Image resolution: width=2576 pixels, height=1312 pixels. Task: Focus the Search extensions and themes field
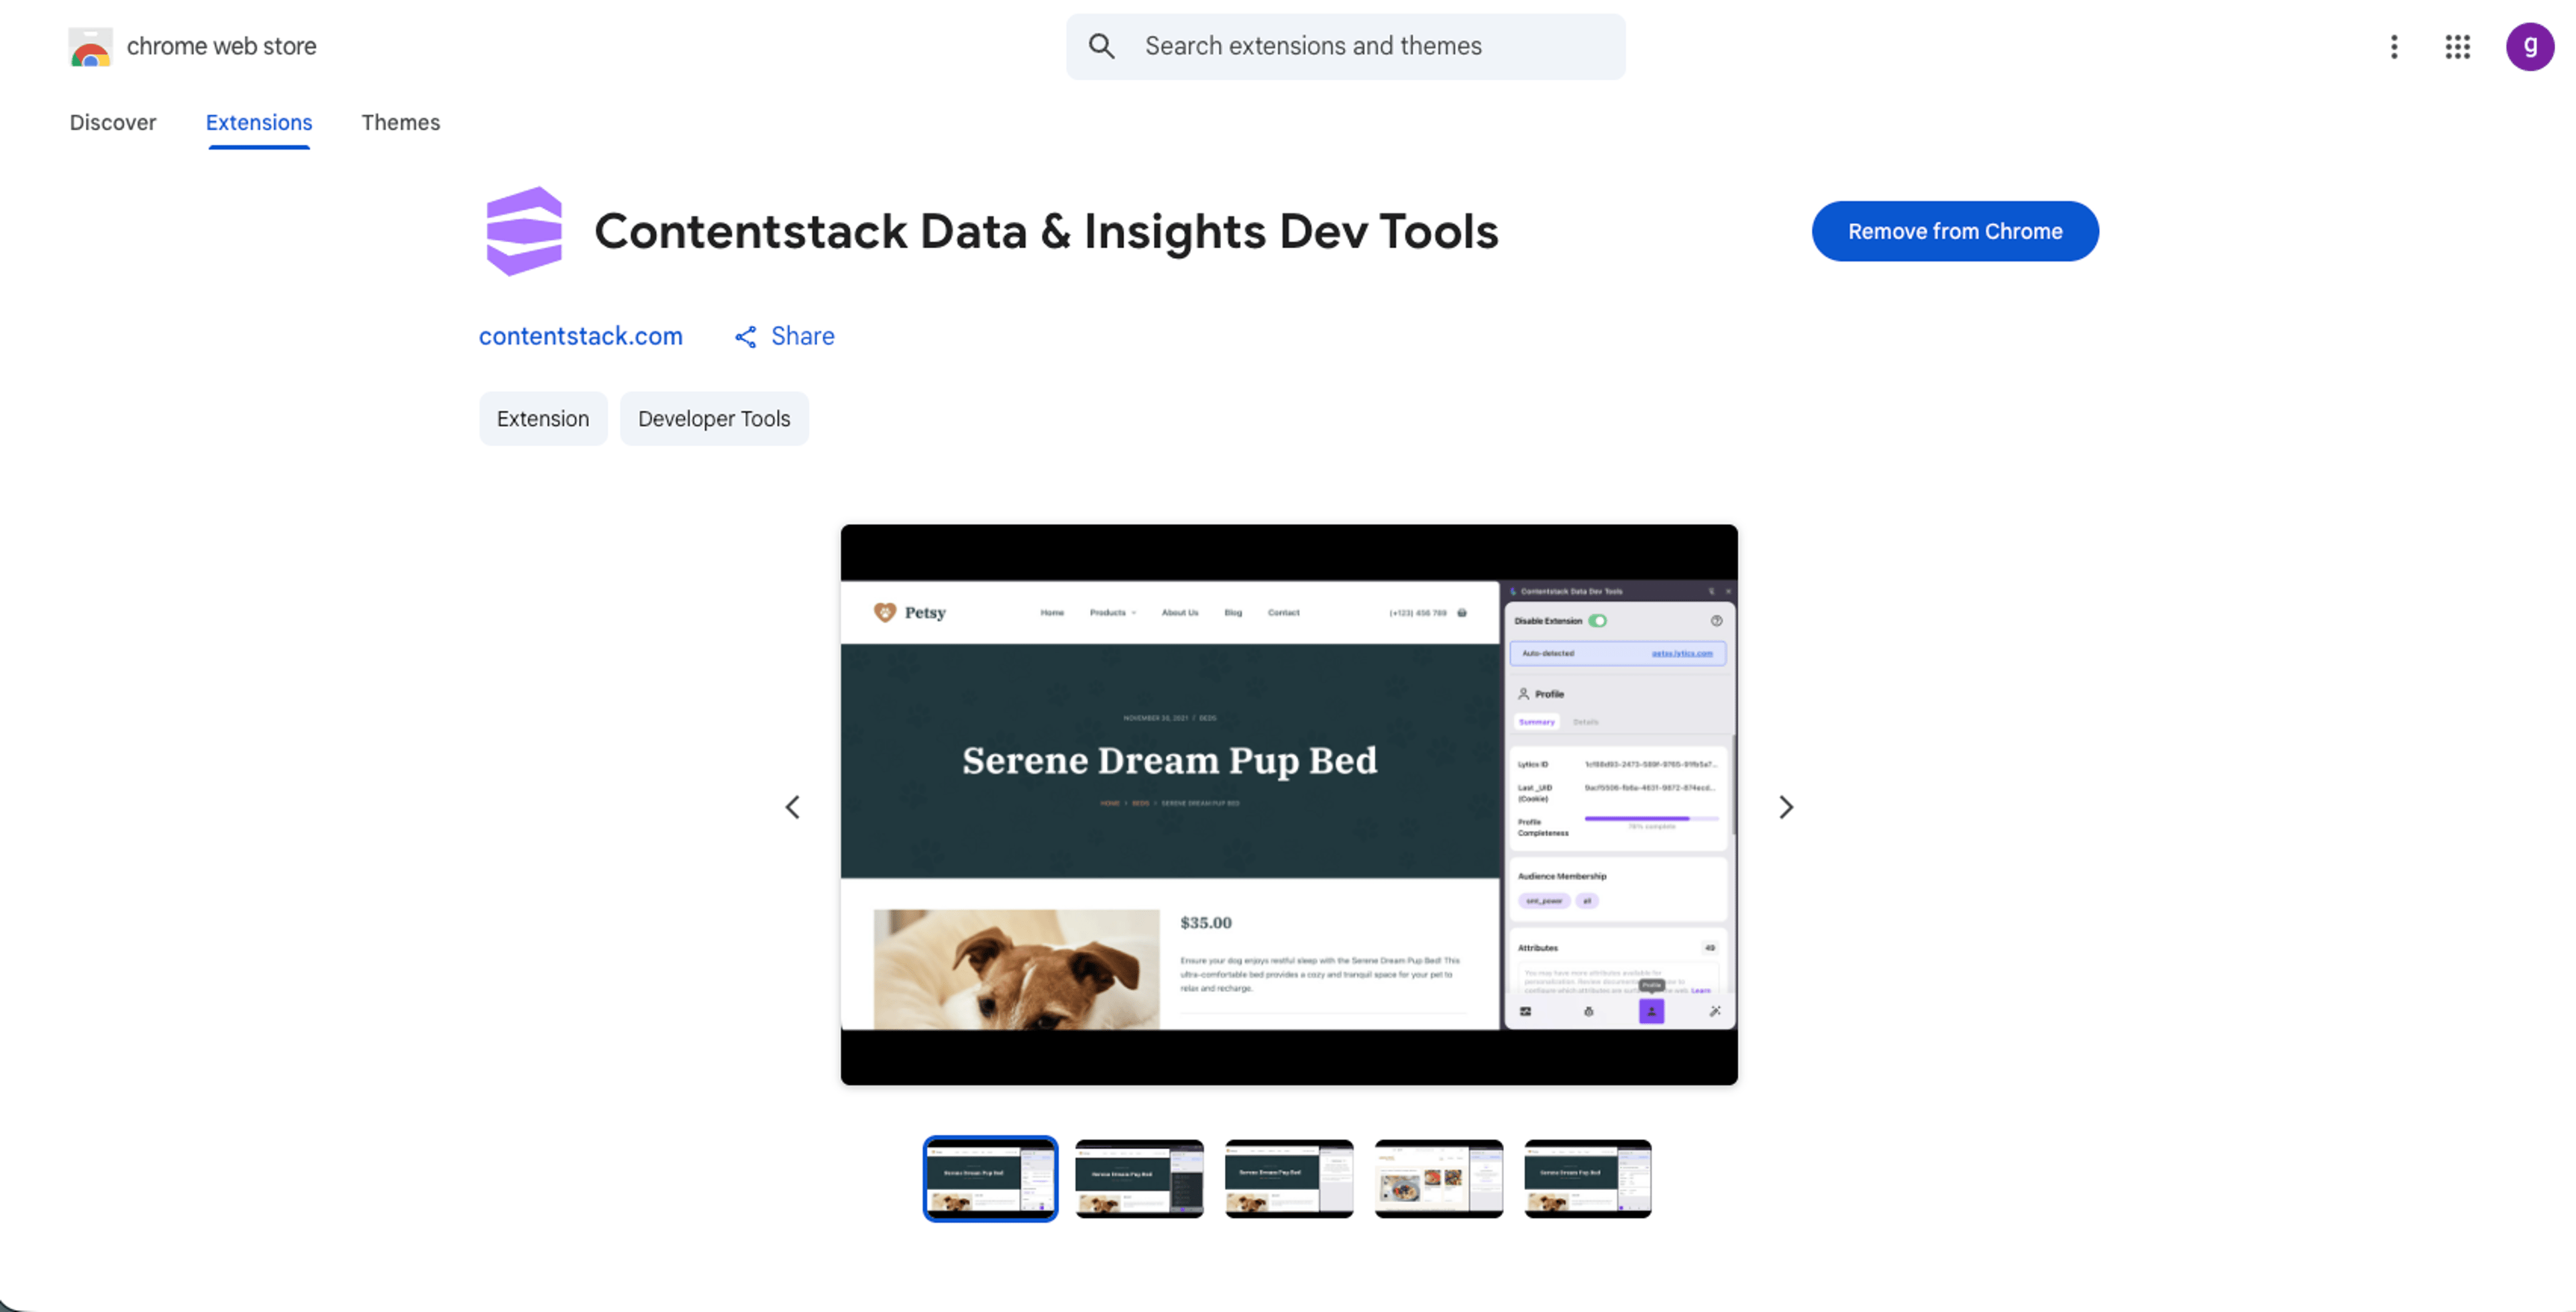click(1345, 46)
